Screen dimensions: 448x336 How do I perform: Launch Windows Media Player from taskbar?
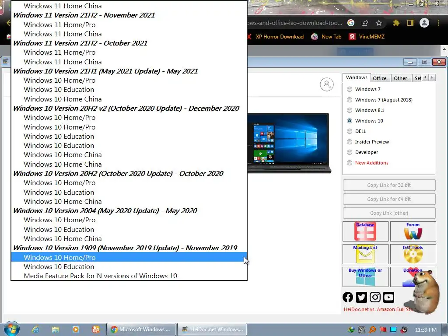pos(75,329)
